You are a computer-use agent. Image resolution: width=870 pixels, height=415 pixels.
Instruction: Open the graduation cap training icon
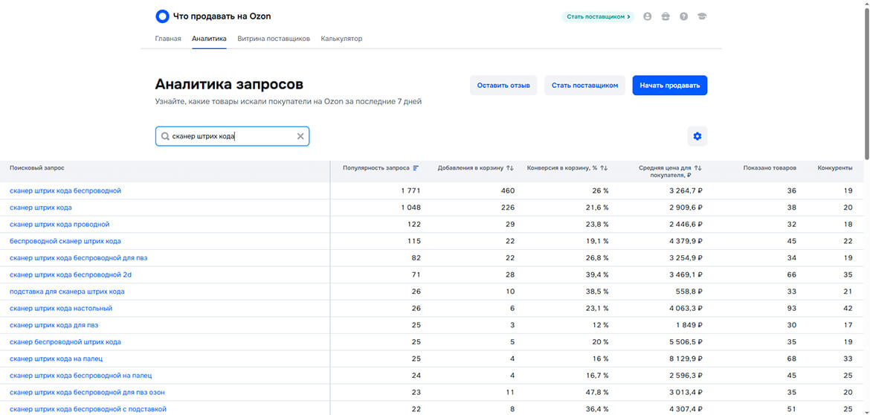702,16
